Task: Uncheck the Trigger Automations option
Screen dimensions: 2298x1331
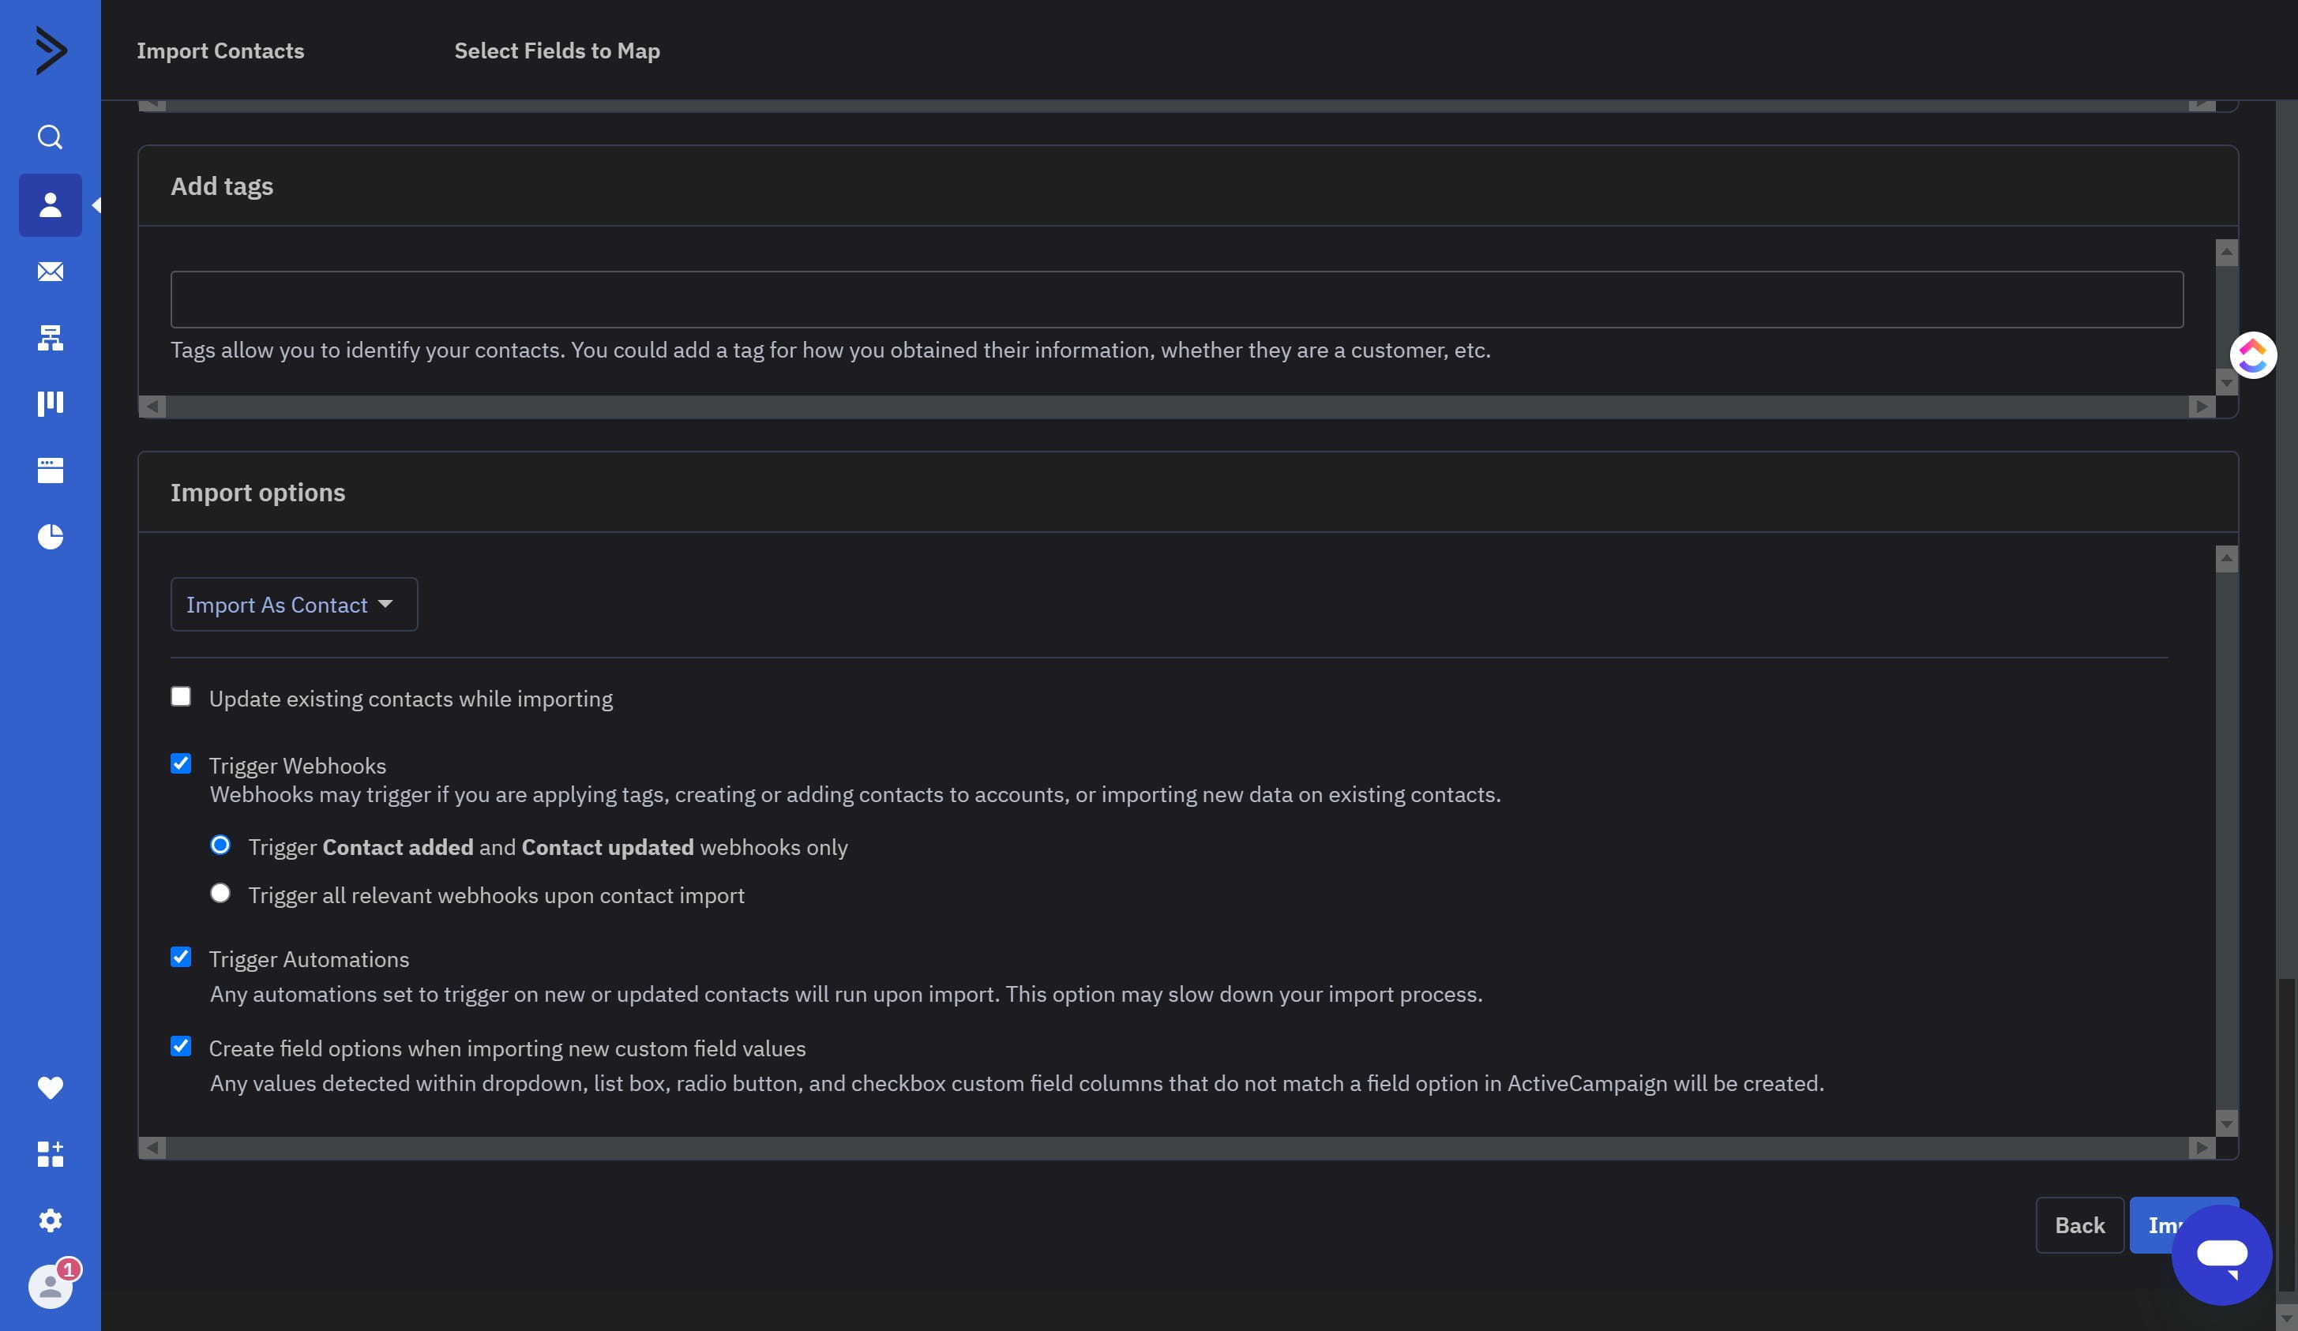Action: 181,958
